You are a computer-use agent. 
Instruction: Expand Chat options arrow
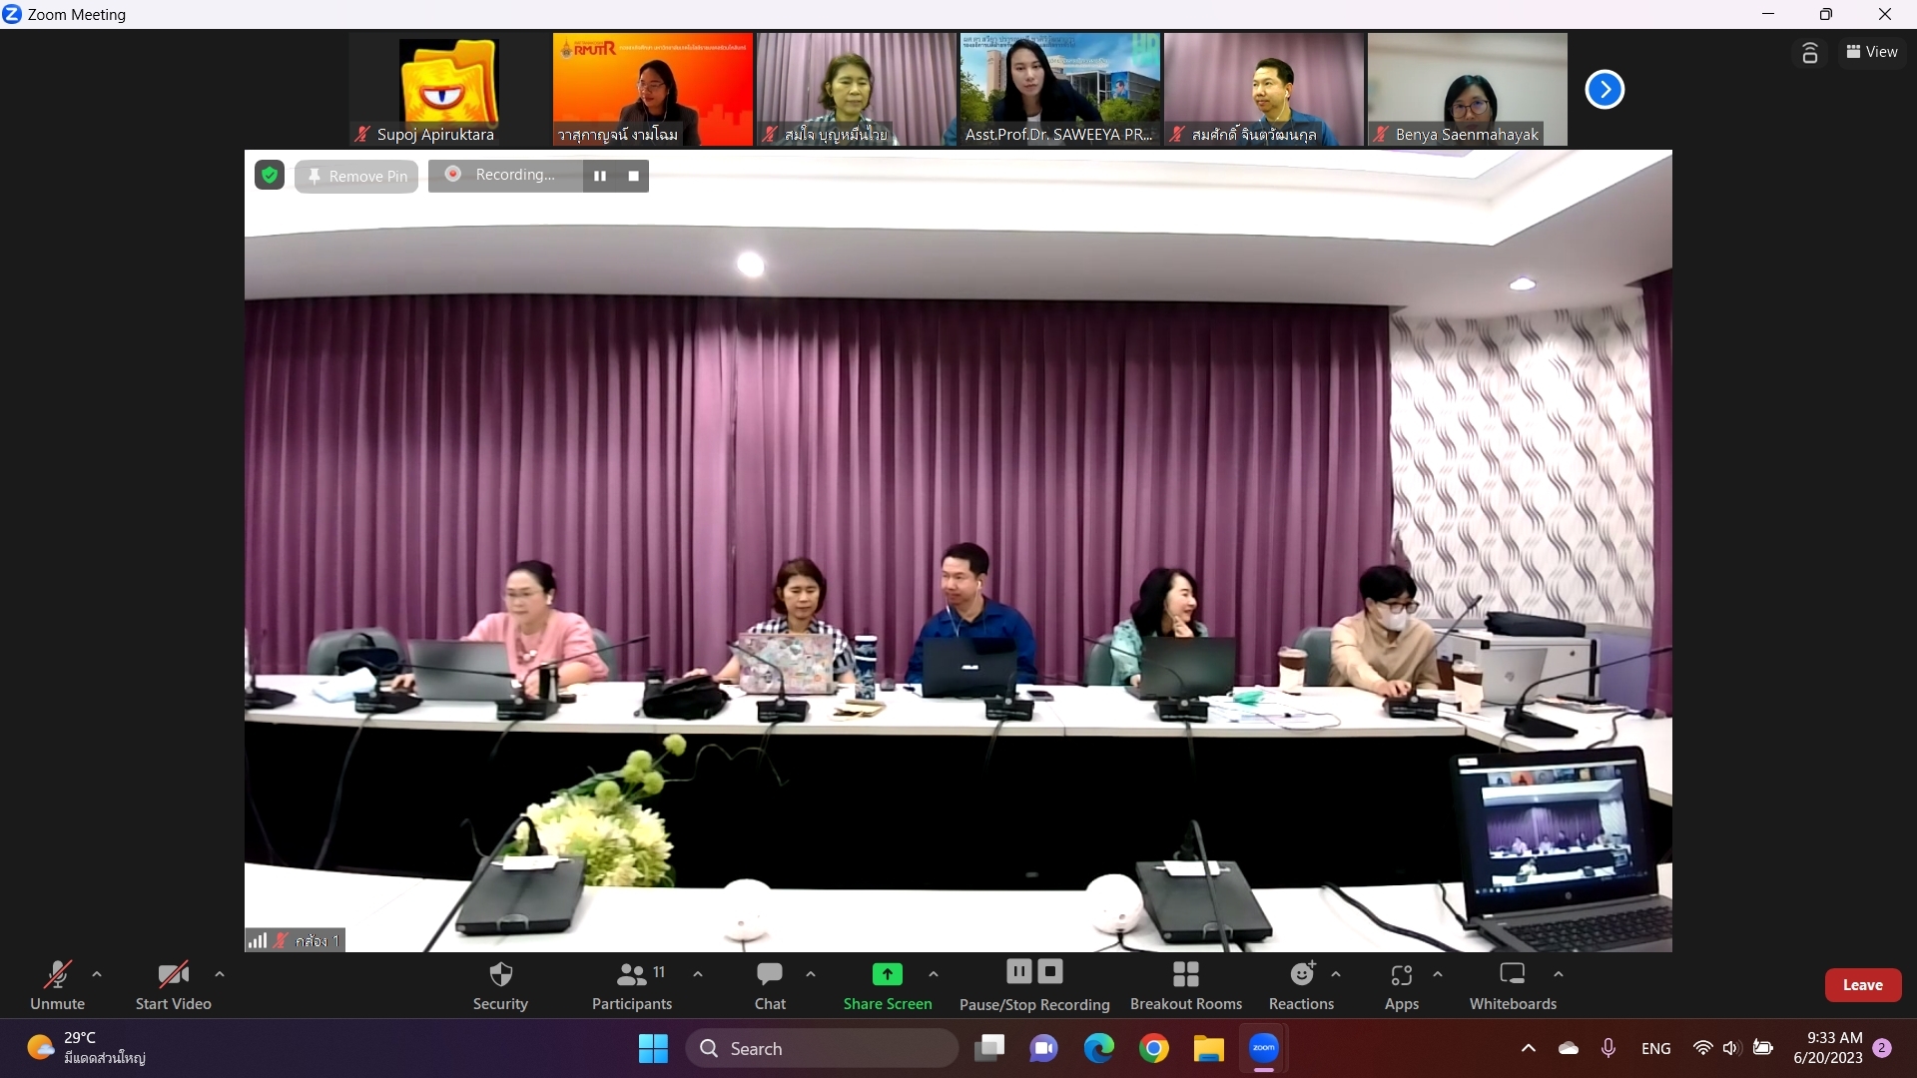coord(811,974)
